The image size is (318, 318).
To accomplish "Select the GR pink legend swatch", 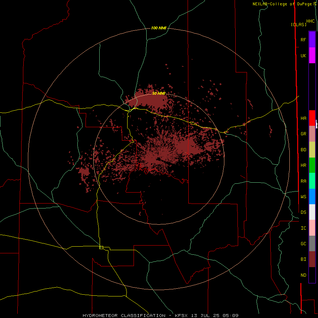I will pos(312,134).
